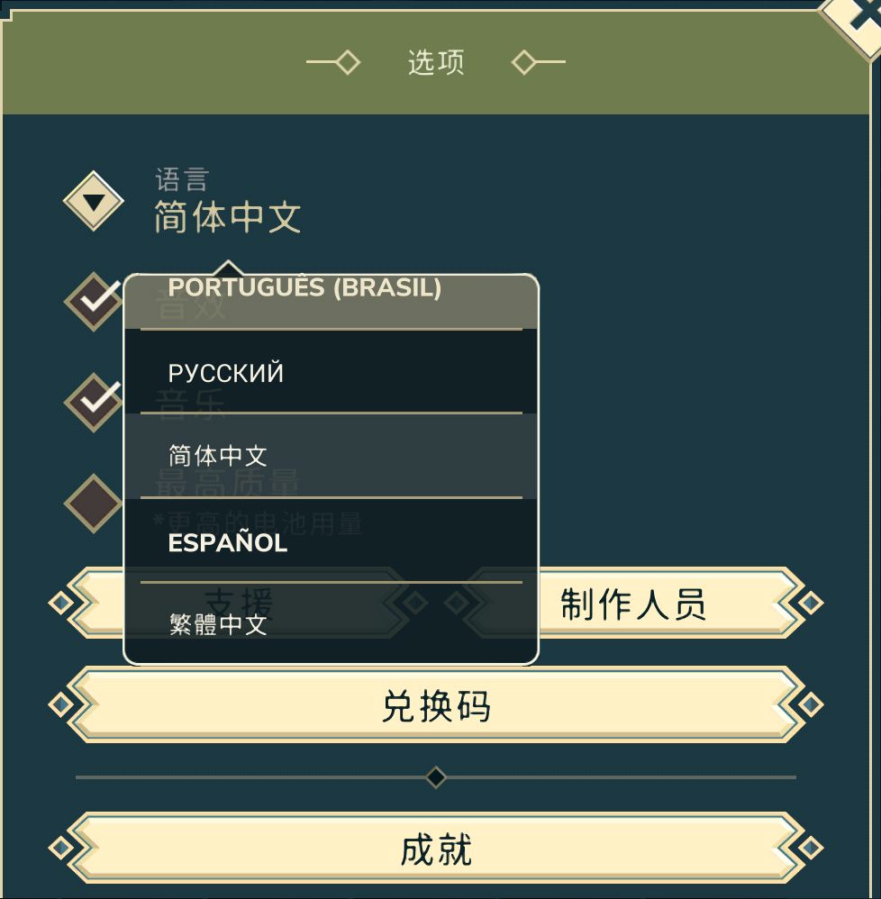Click the diamond on 制作人员 button's right end
Screen dimensions: 881x899
point(811,603)
